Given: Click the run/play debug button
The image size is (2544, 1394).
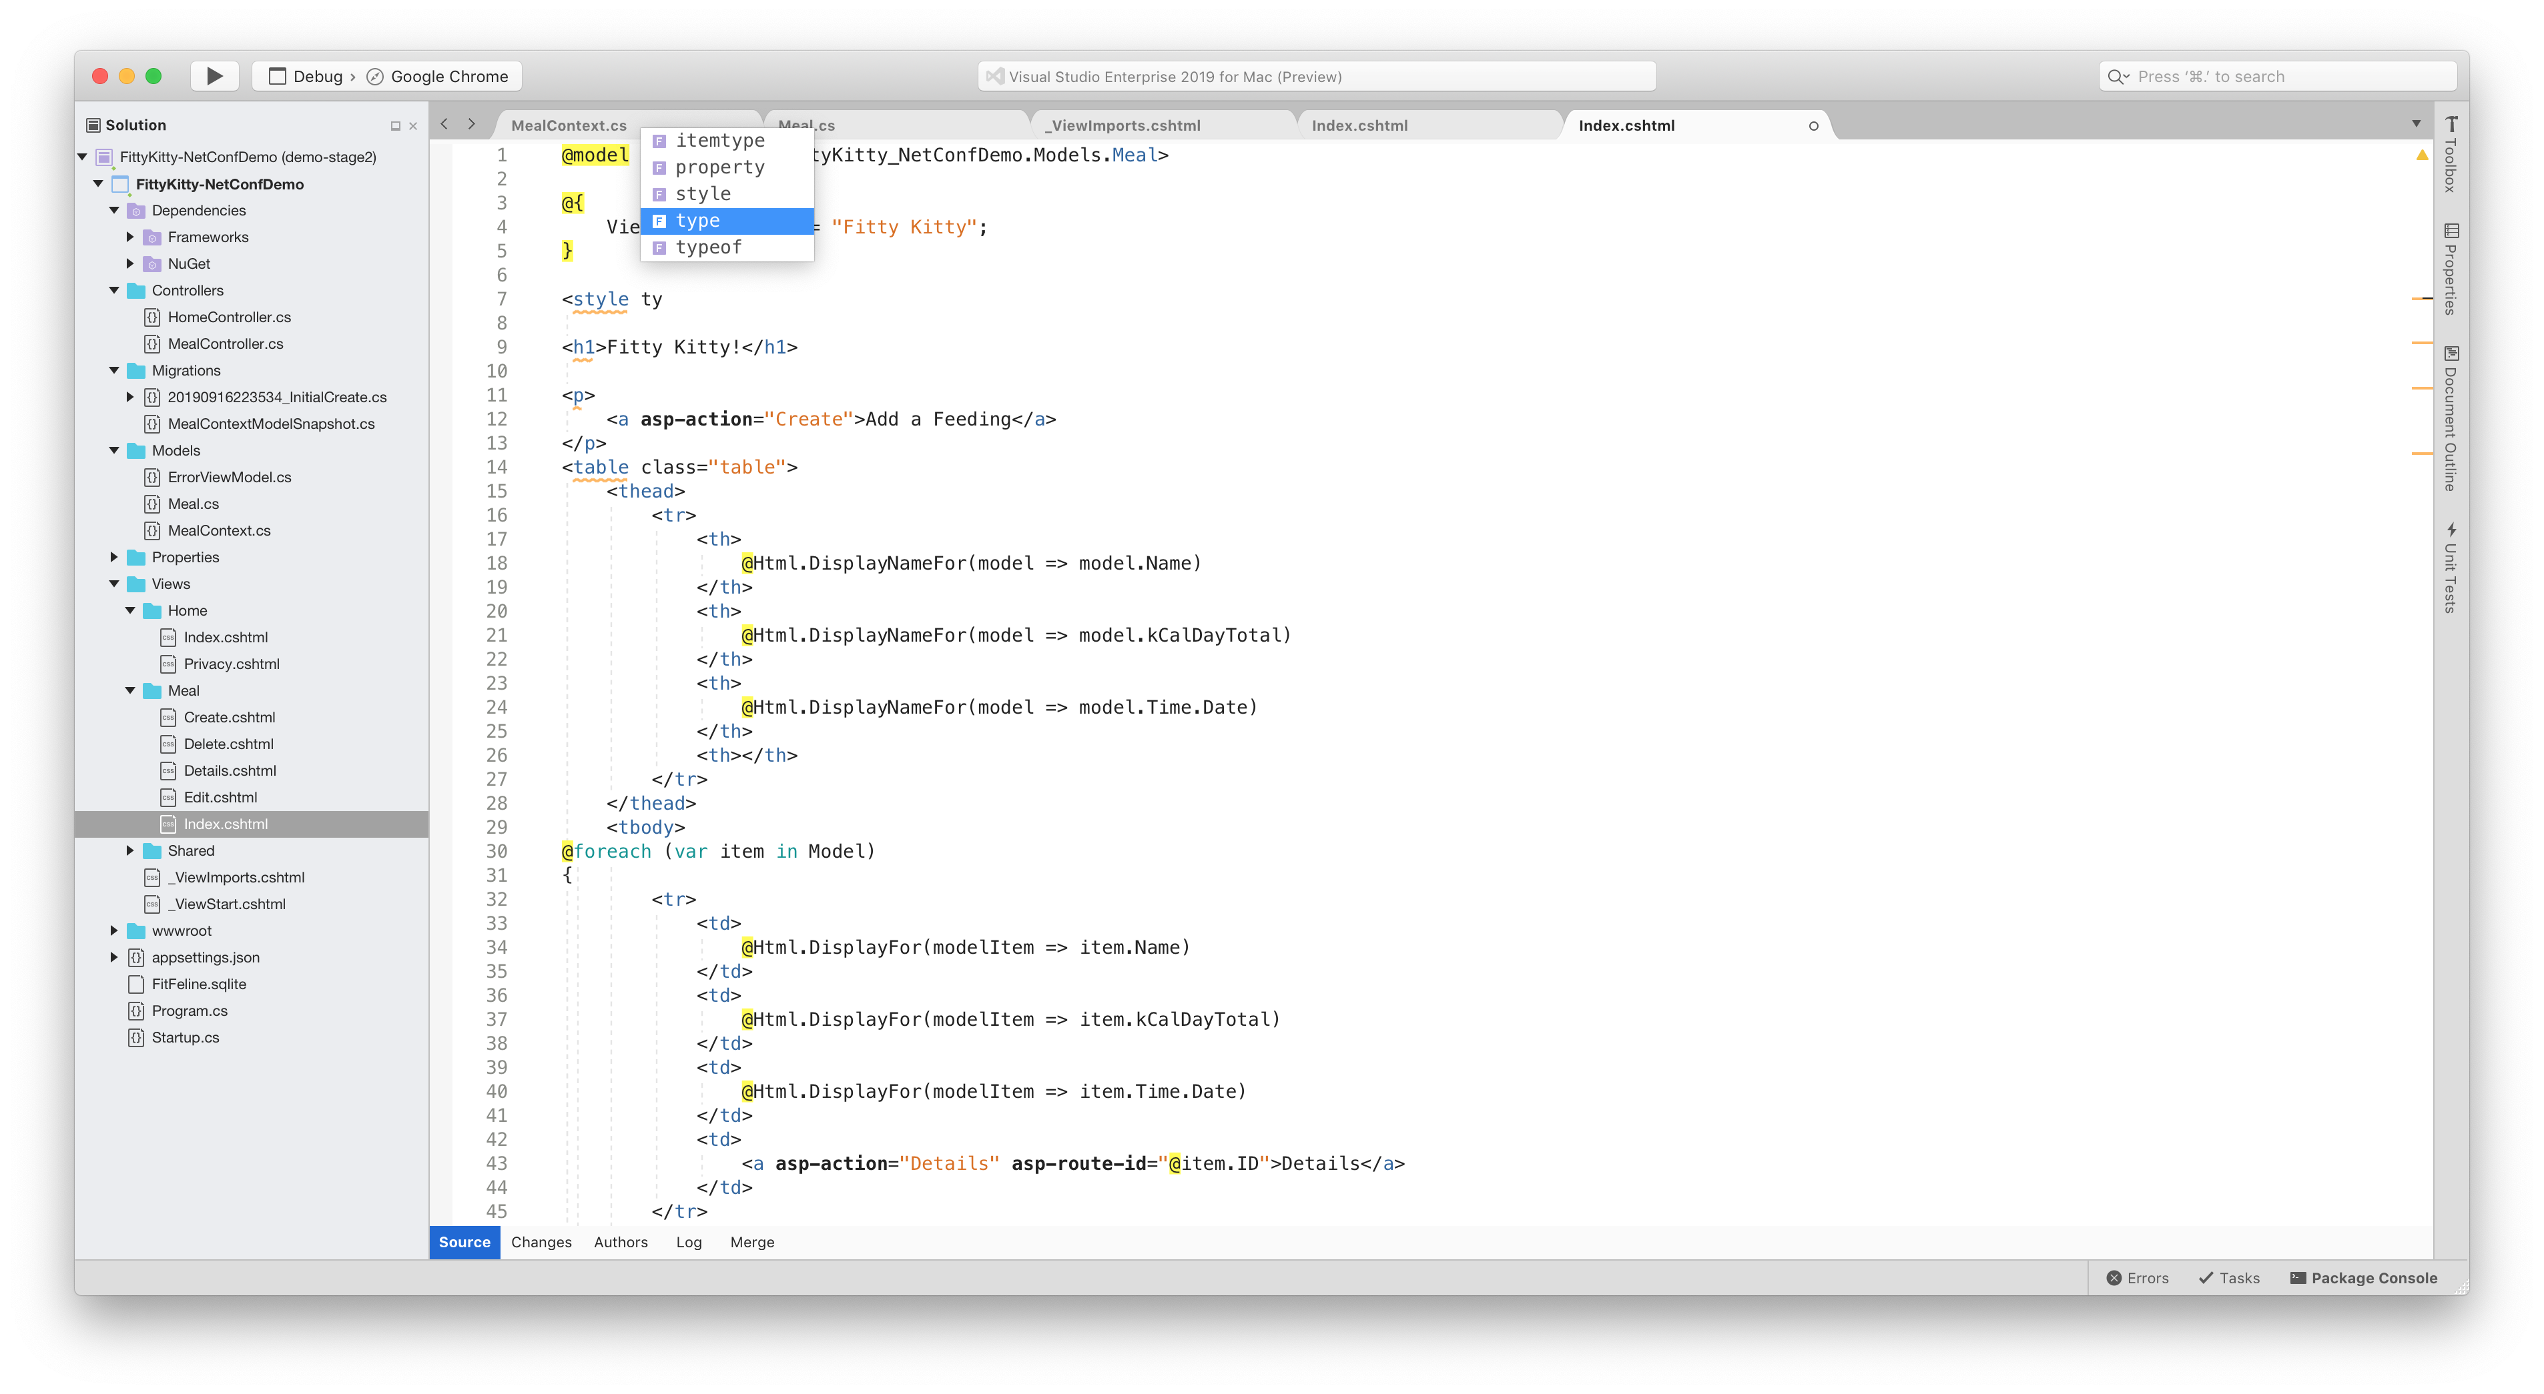Looking at the screenshot, I should point(213,75).
